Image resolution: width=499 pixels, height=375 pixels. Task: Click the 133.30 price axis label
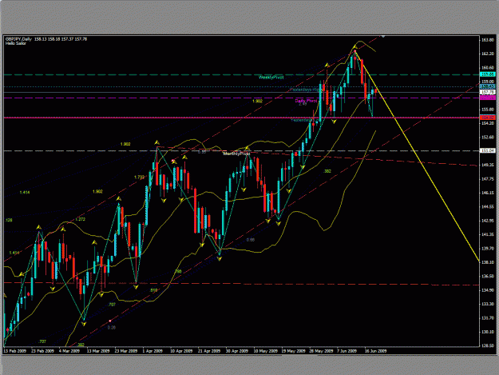(488, 305)
